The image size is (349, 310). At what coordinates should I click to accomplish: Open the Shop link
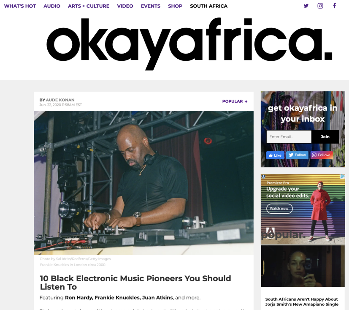click(175, 6)
